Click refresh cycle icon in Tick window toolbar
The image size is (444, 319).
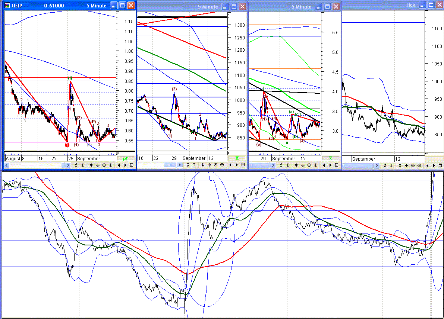[x=385, y=165]
